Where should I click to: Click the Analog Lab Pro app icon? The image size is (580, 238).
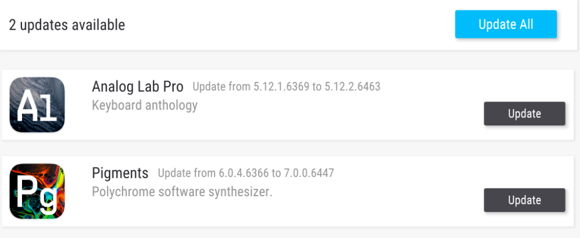37,105
